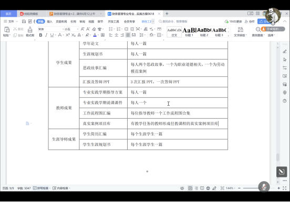
Task: Click the Format Painter brush icon
Action: [30, 30]
